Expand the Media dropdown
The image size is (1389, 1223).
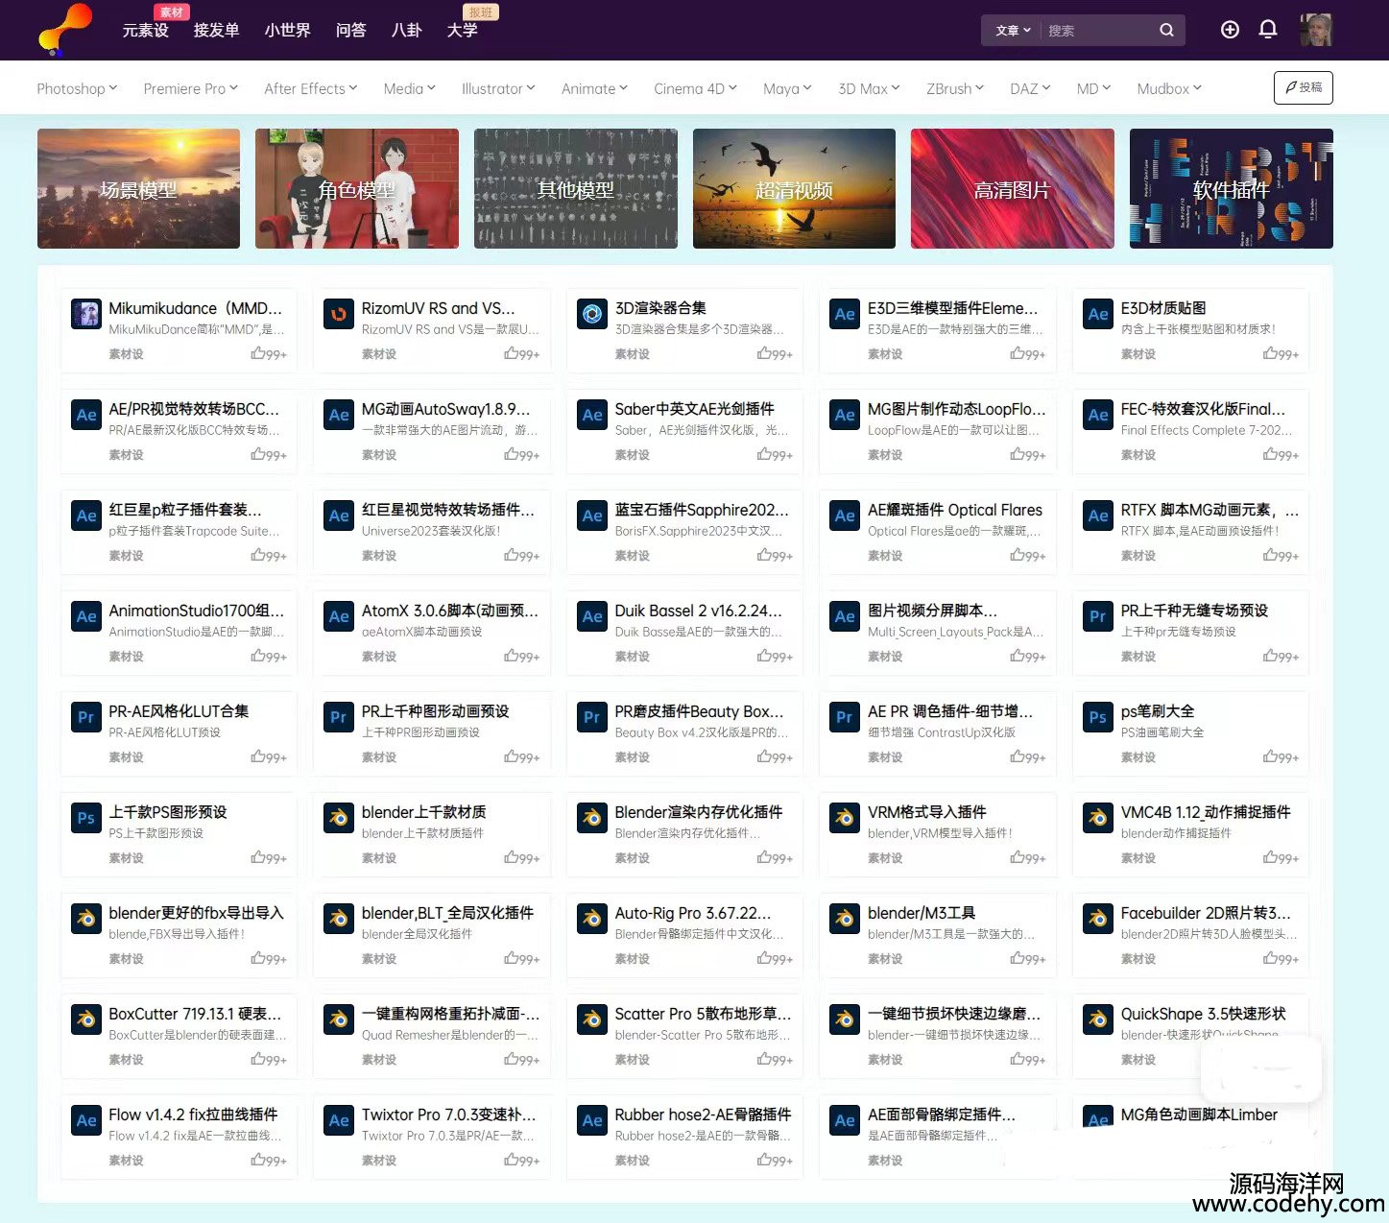point(410,88)
